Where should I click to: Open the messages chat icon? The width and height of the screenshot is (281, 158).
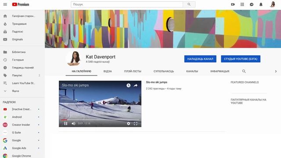(252, 4)
